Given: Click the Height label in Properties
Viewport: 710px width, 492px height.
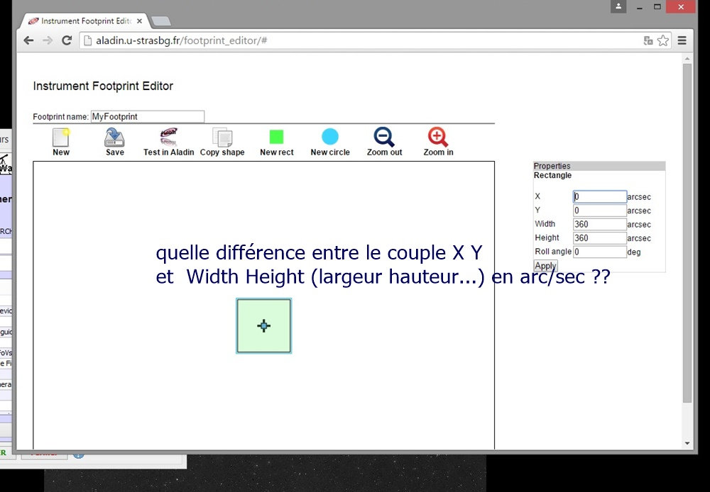Looking at the screenshot, I should click(x=547, y=238).
